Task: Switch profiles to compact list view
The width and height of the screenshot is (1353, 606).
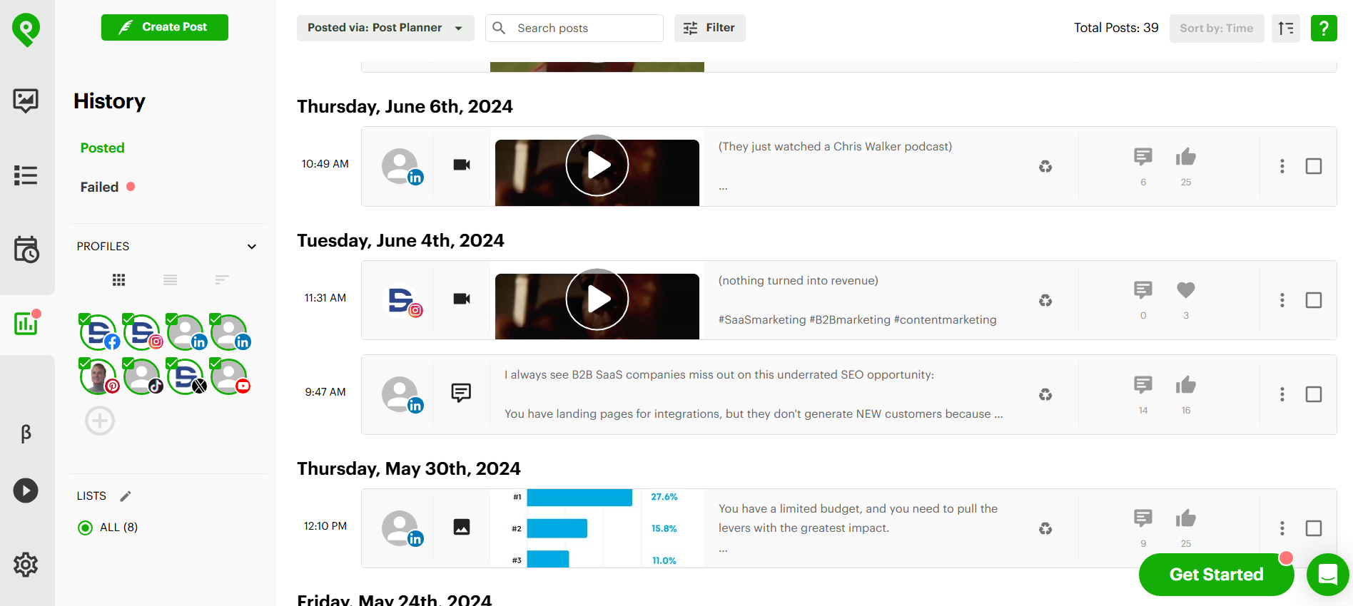Action: [x=222, y=280]
